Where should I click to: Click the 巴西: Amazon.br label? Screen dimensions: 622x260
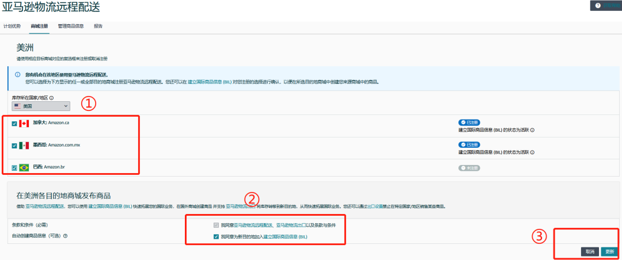pos(49,167)
